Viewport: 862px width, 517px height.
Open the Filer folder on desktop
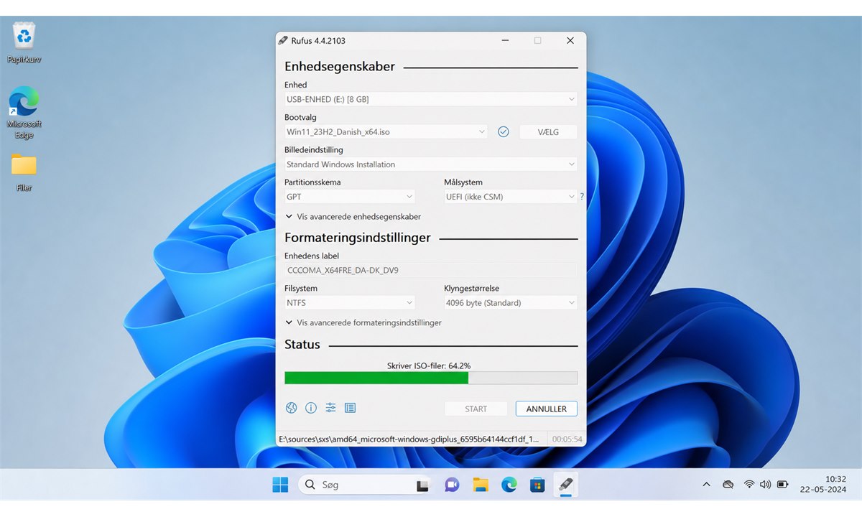pyautogui.click(x=24, y=172)
